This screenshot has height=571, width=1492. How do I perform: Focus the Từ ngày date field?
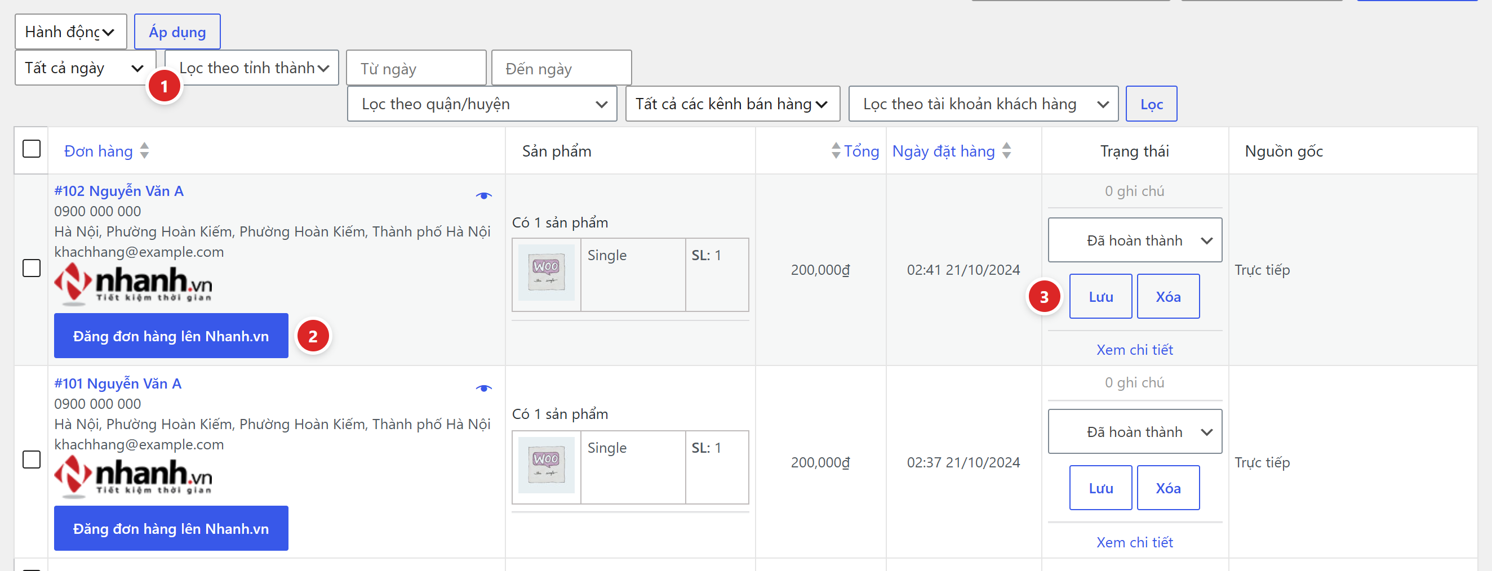416,68
